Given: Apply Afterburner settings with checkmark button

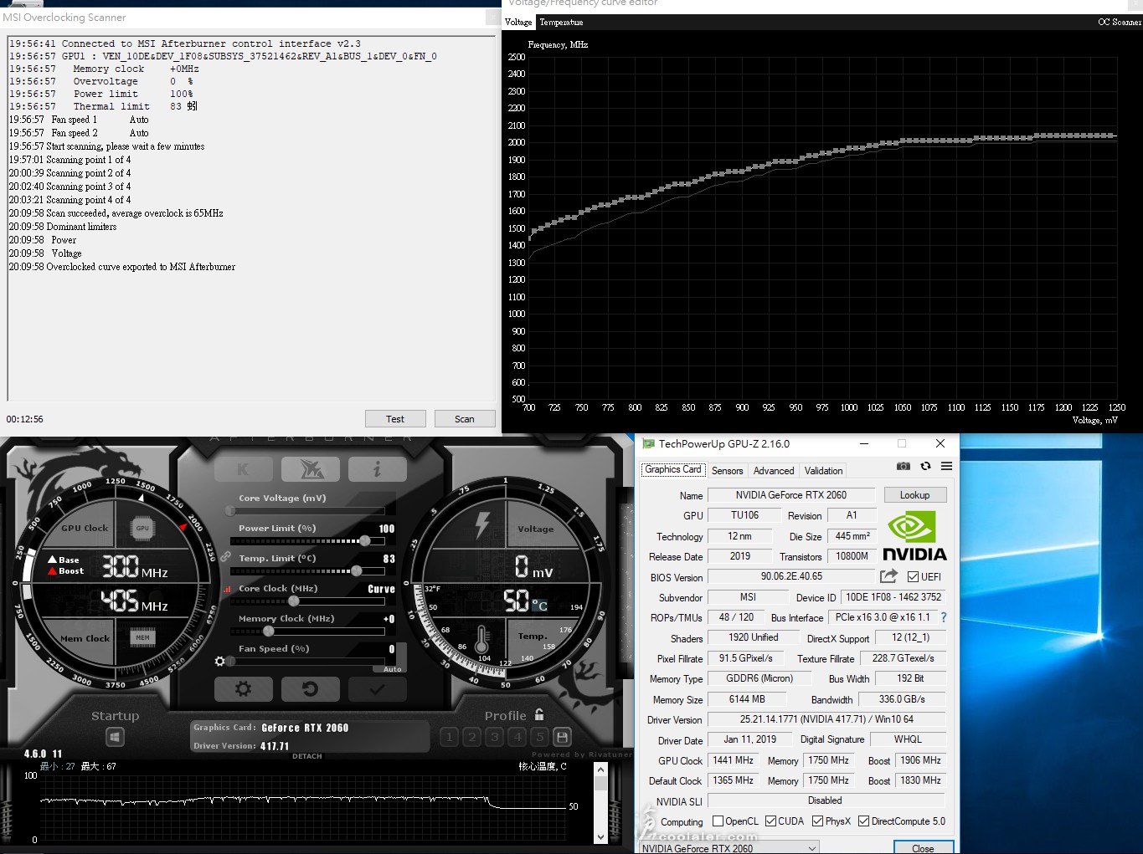Looking at the screenshot, I should (x=377, y=689).
